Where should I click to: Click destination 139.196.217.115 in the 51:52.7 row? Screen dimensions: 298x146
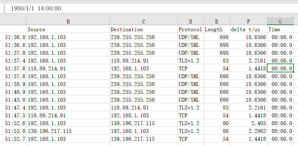click(x=144, y=139)
